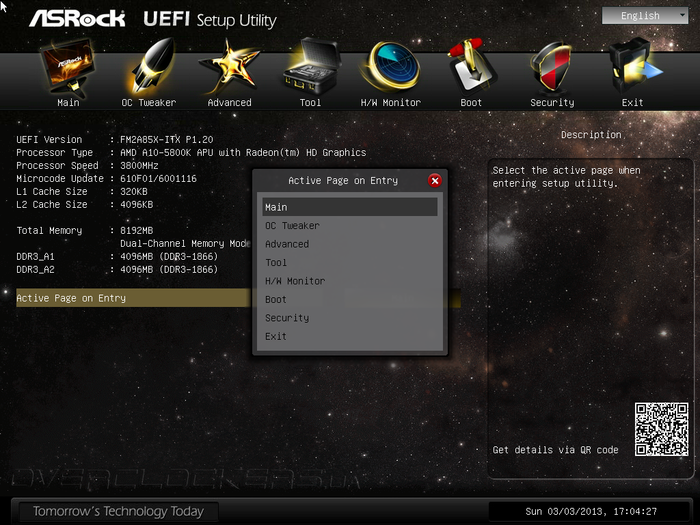700x525 pixels.
Task: Click the ASRock logo
Action: pyautogui.click(x=77, y=18)
